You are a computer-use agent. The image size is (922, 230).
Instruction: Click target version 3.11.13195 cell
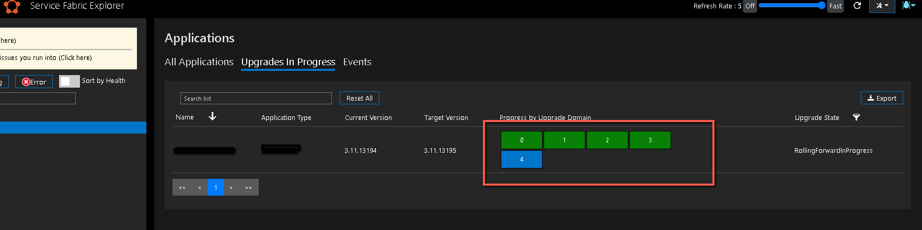pos(440,151)
